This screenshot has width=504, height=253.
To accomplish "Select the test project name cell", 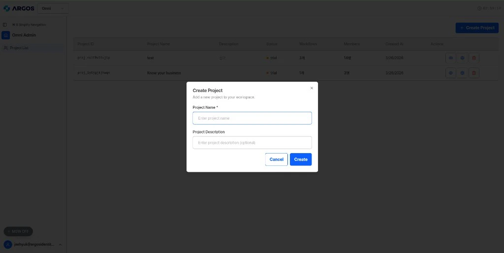I will [151, 58].
